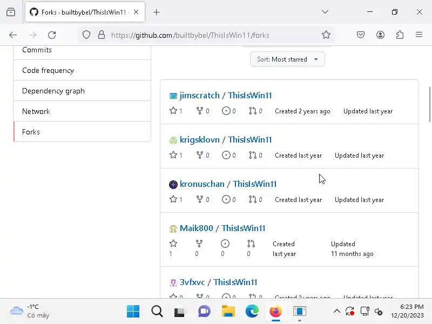Click the page vertical scrollbar thumb
Image resolution: width=432 pixels, height=324 pixels.
[x=430, y=104]
